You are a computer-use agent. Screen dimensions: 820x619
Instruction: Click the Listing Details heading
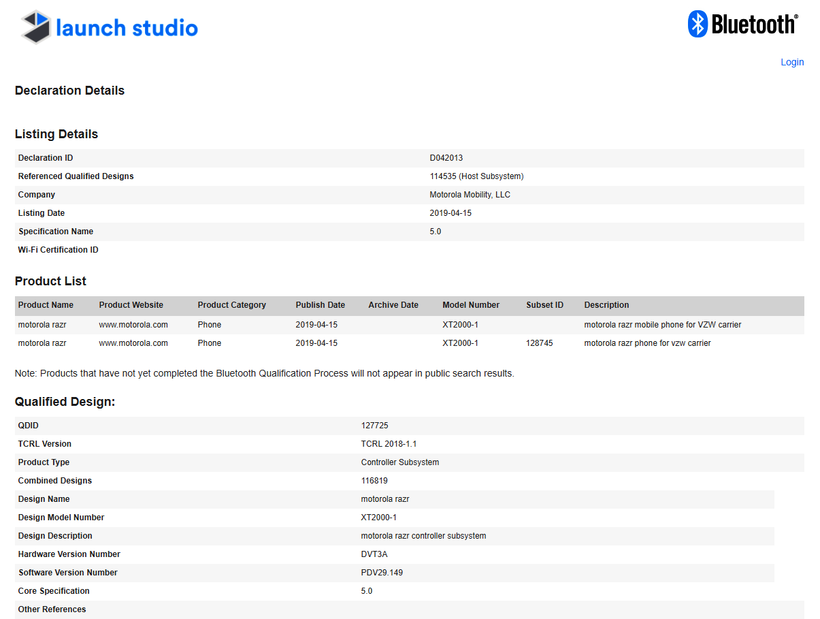click(56, 134)
